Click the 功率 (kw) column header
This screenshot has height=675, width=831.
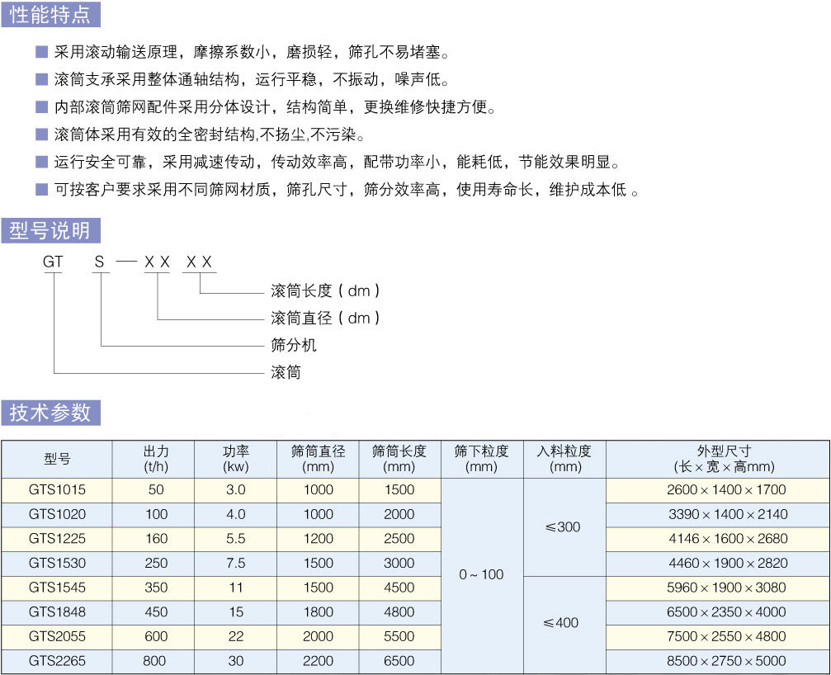[x=236, y=459]
